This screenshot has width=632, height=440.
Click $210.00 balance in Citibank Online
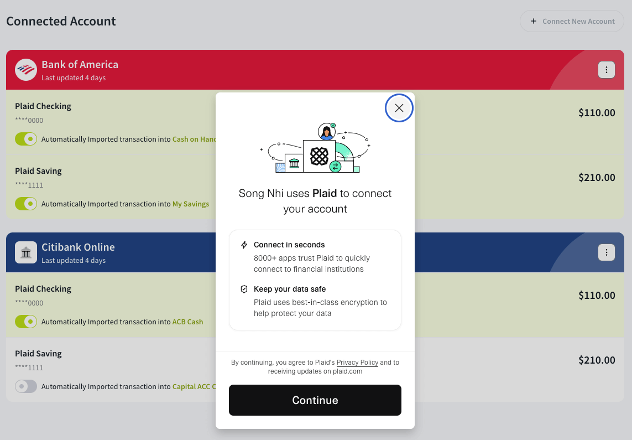tap(597, 360)
